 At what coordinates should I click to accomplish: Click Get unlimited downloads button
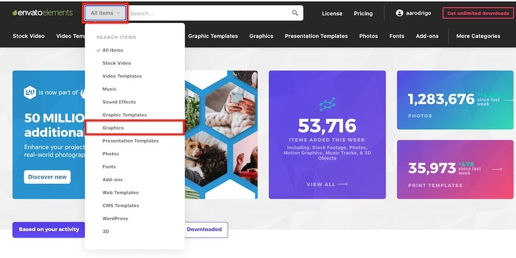[x=478, y=13]
